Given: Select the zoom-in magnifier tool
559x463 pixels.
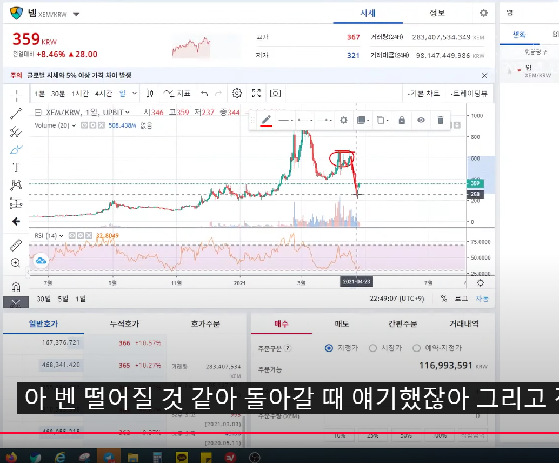Looking at the screenshot, I should pos(16,263).
